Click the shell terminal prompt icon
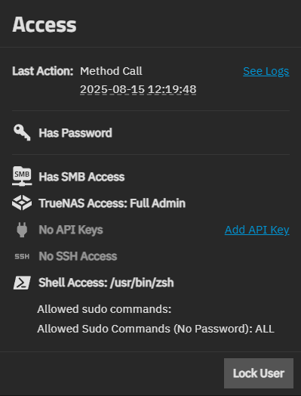Screen dimensions: 301x396 (x=22, y=283)
